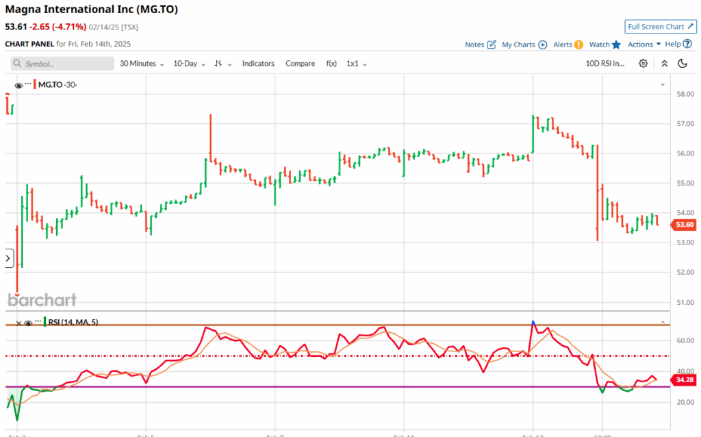Toggle dark mode moon icon

click(x=682, y=64)
